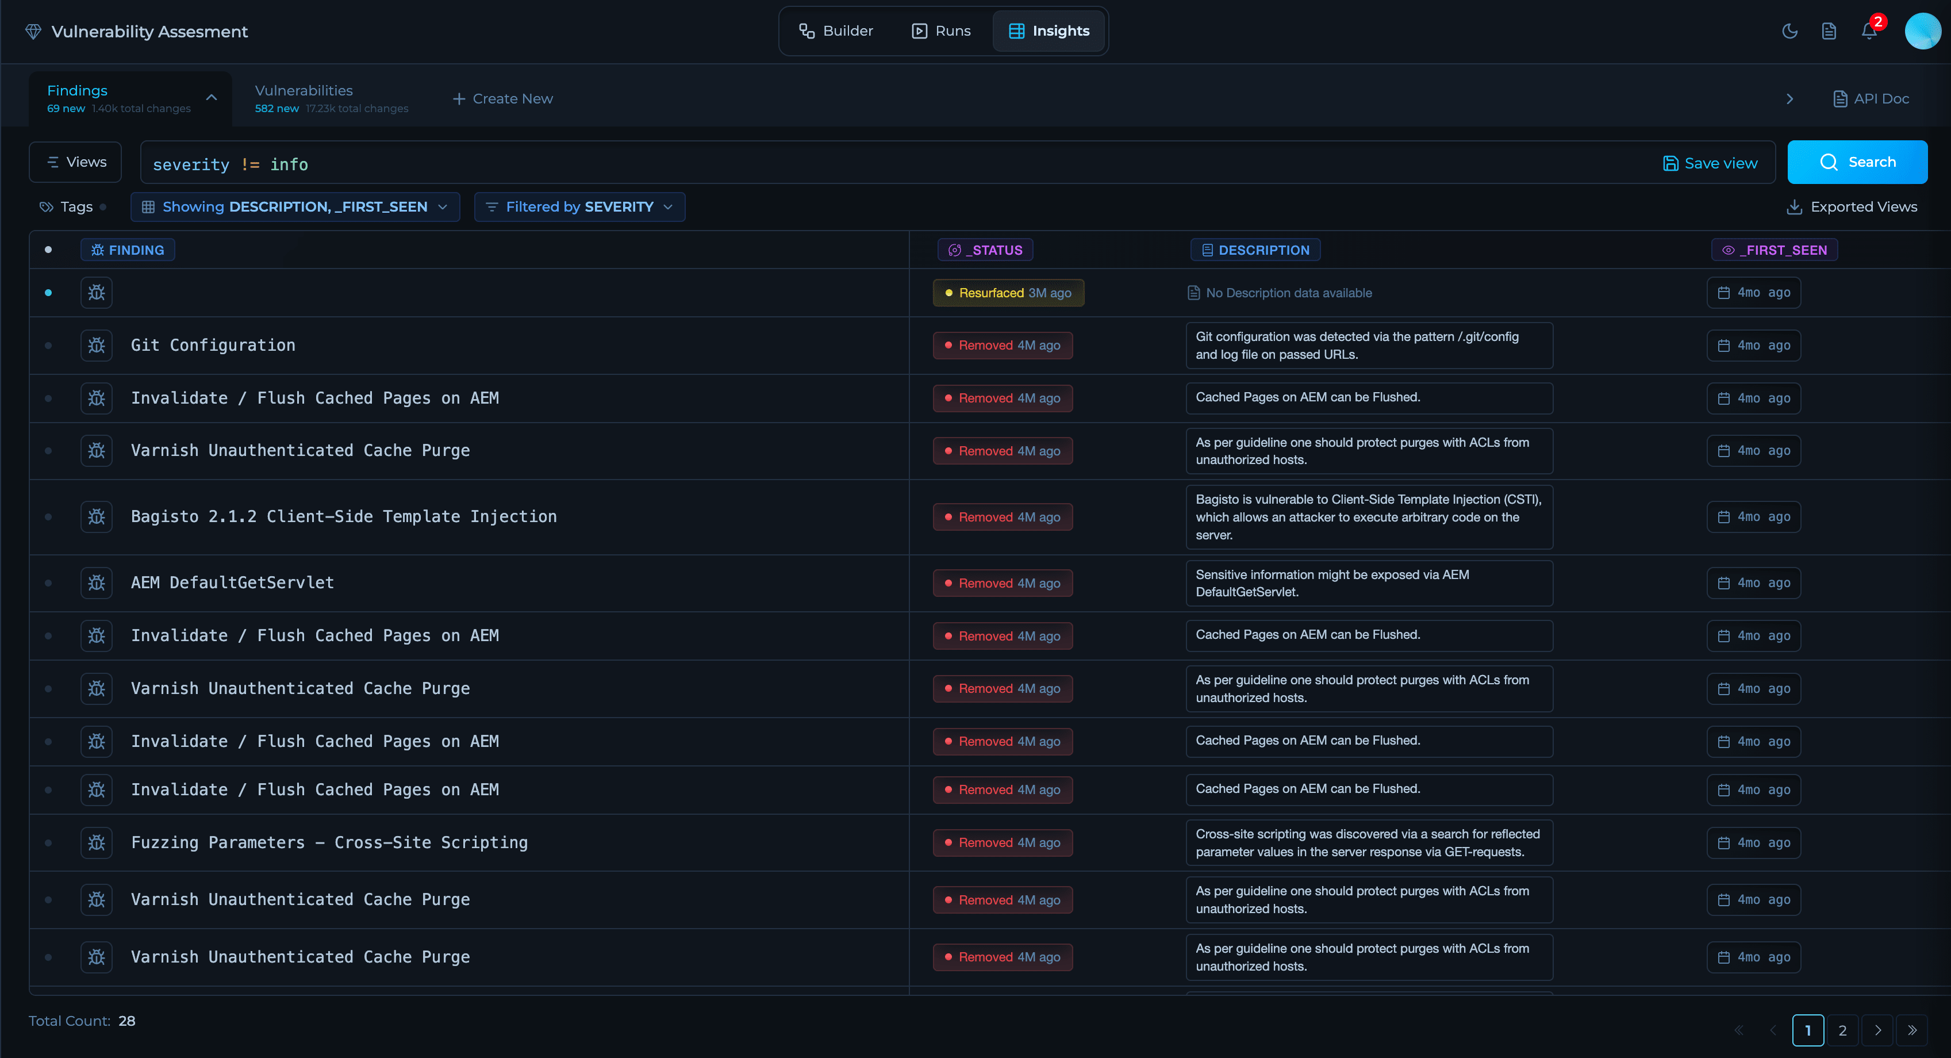The width and height of the screenshot is (1951, 1058).
Task: Select the row dot for Bagisto finding
Action: click(48, 516)
